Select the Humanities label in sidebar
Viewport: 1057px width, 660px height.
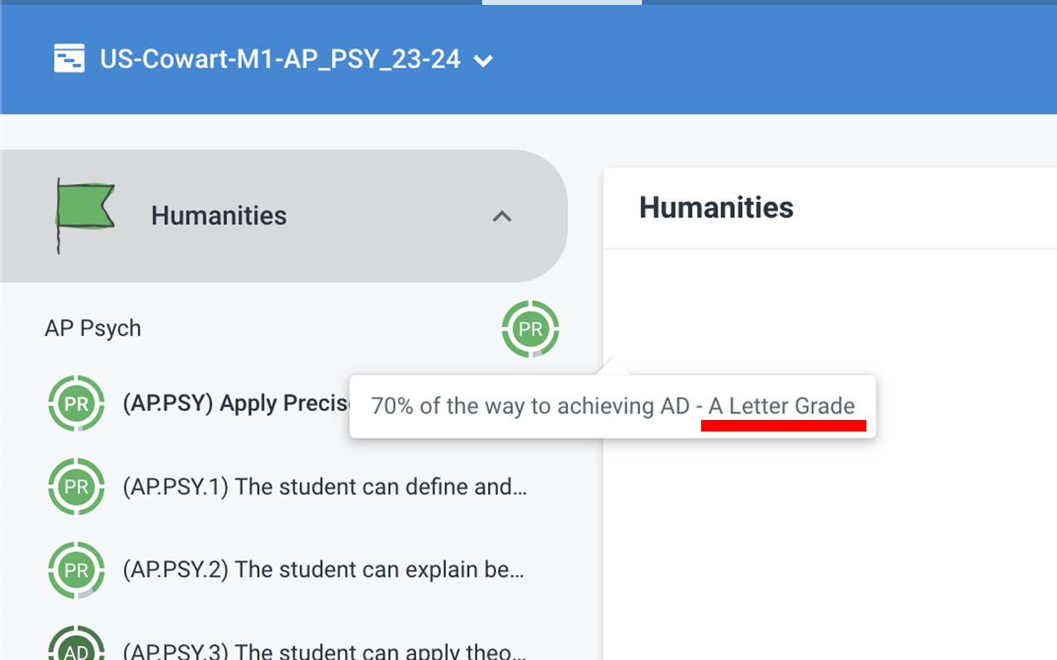tap(219, 216)
